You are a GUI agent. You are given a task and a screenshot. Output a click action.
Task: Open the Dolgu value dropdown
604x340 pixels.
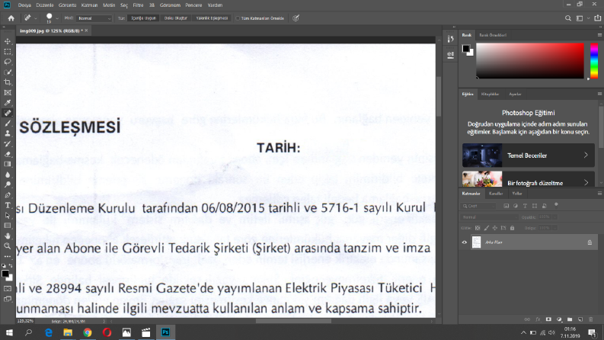point(554,228)
